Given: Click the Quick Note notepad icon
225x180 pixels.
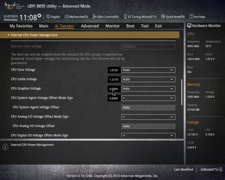Looking at the screenshot, I should 163,16.
